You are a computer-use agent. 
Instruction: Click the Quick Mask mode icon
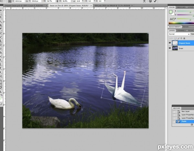click(x=1, y=104)
